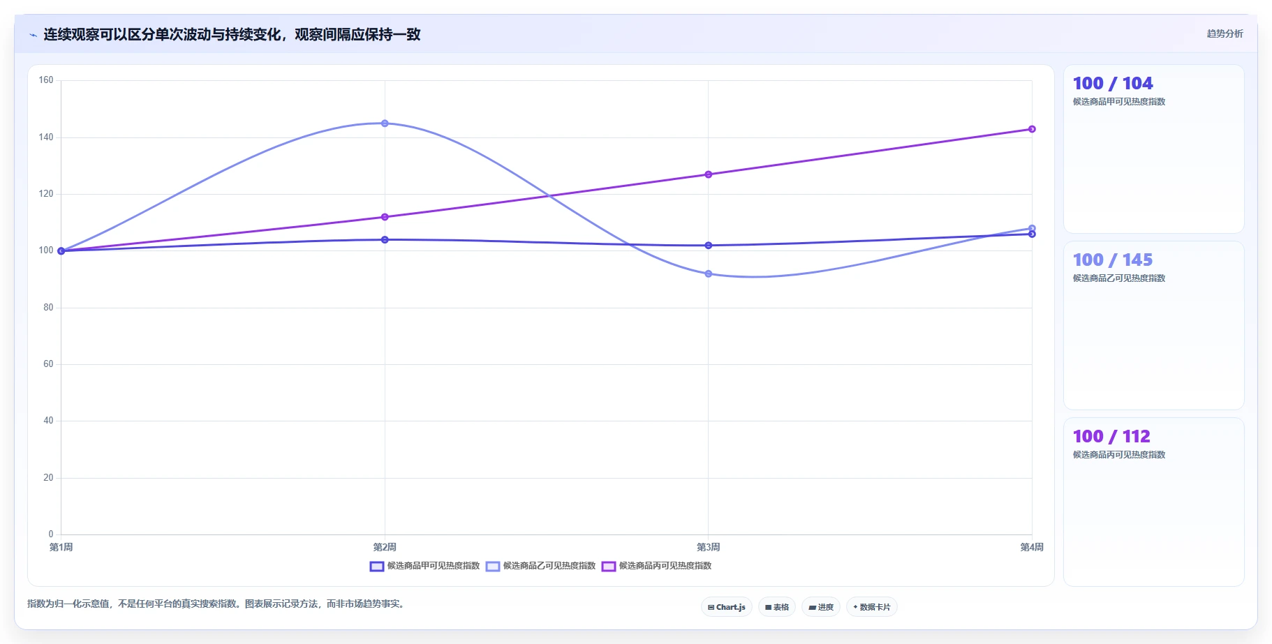Click y-axis value 160
Image resolution: width=1272 pixels, height=644 pixels.
coord(46,80)
